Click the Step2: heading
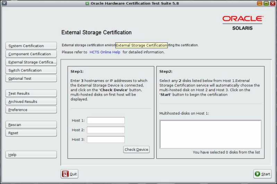277x184 pixels. click(x=166, y=71)
